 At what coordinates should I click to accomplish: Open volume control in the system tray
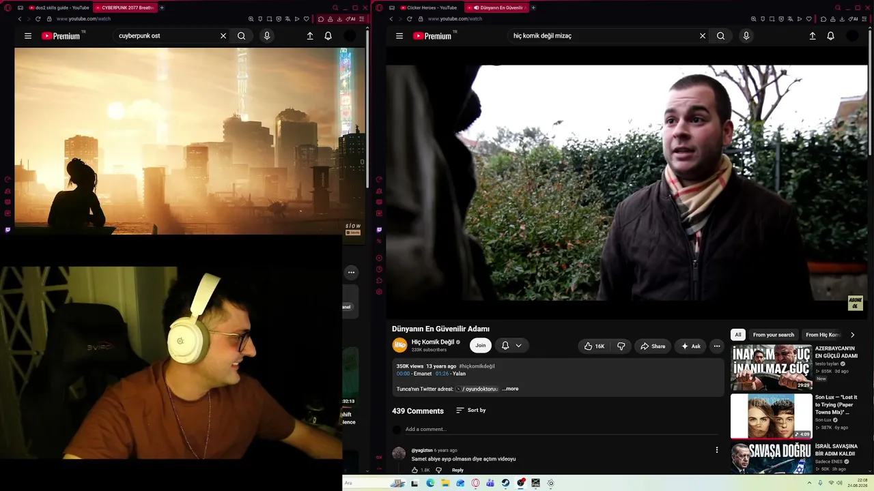tap(839, 483)
